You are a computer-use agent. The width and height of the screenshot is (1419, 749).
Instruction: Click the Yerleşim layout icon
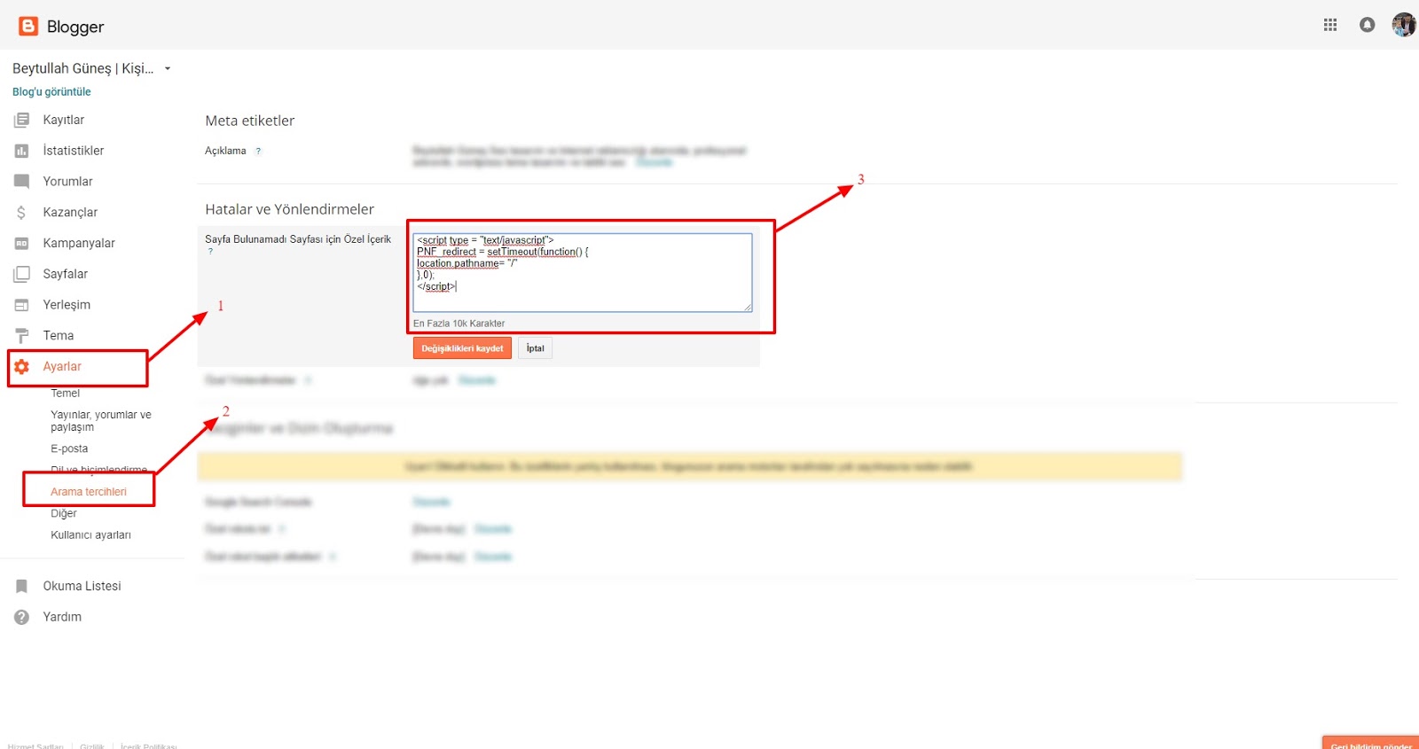click(x=21, y=305)
